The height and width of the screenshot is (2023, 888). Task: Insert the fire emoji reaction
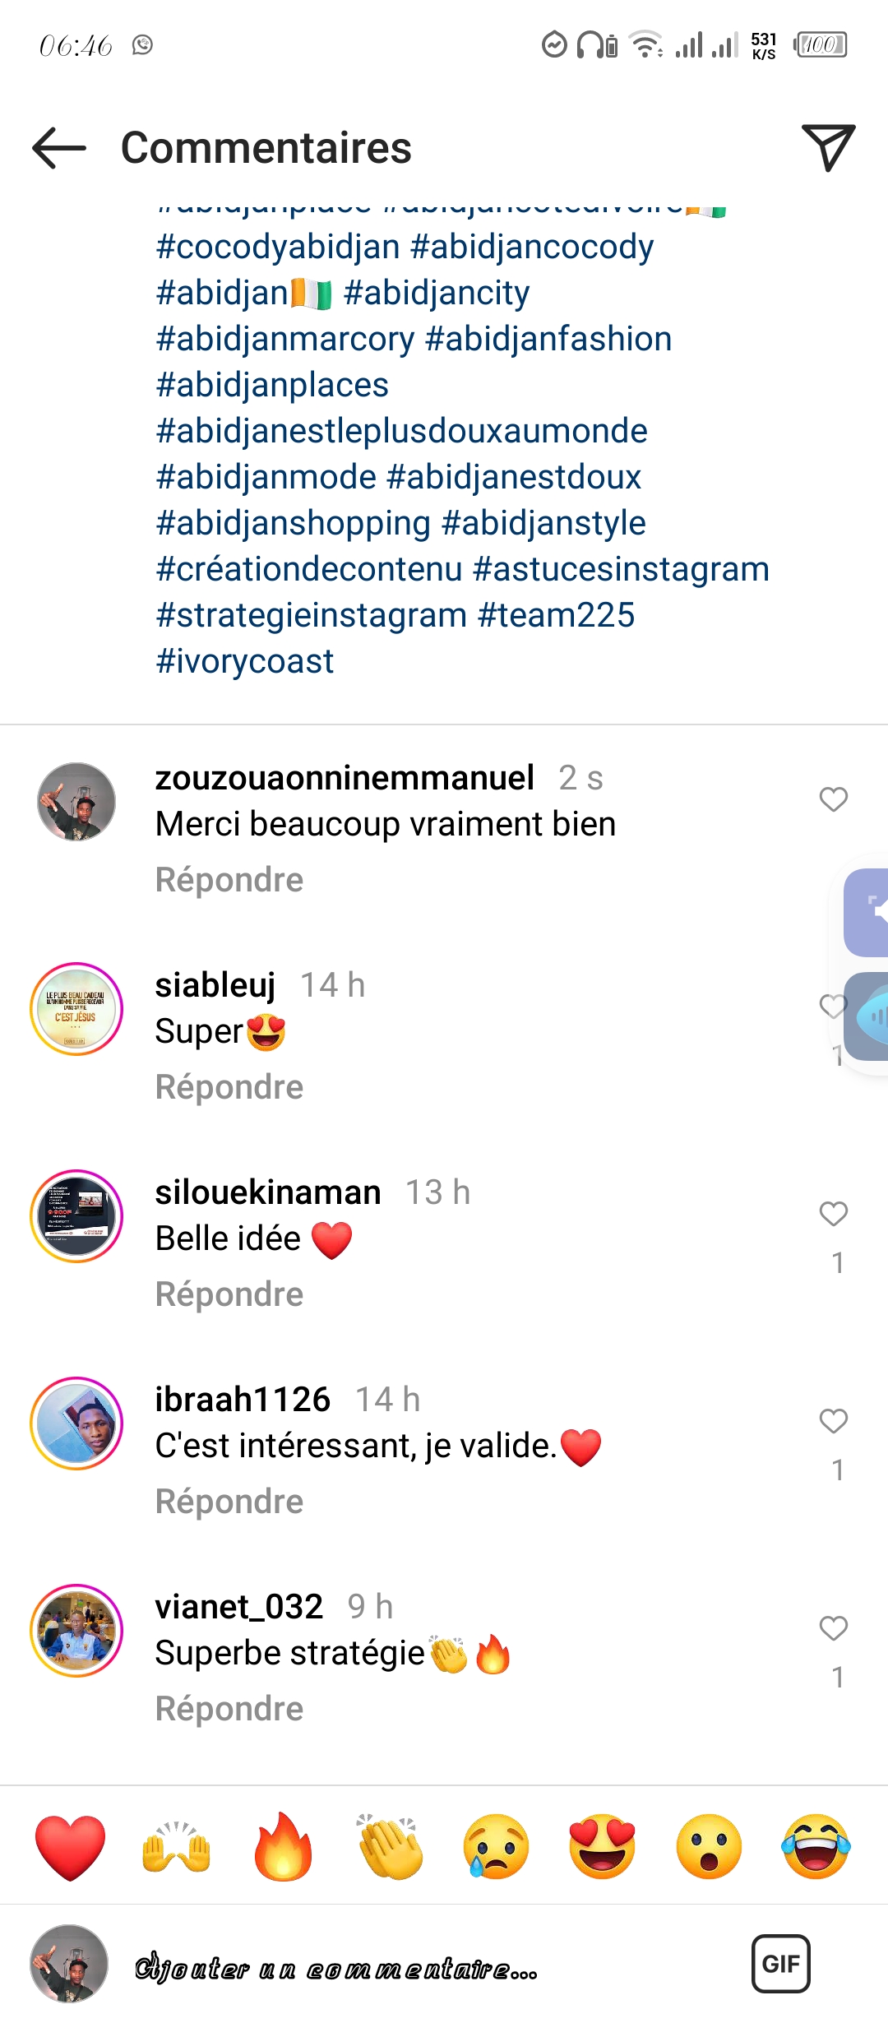284,1847
